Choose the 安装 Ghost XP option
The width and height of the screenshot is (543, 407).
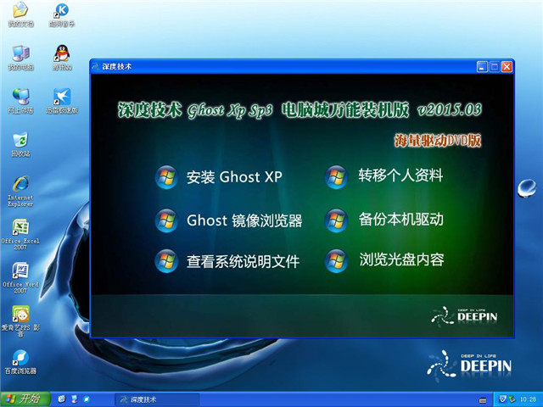click(219, 177)
